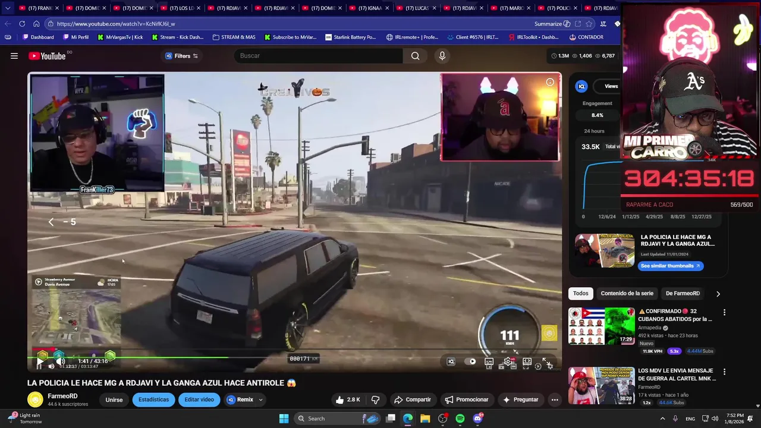
Task: Select the Views tab in vidIQ panel
Action: 611,86
